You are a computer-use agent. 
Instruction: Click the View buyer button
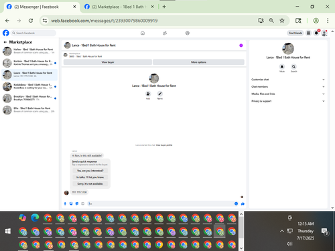point(108,62)
